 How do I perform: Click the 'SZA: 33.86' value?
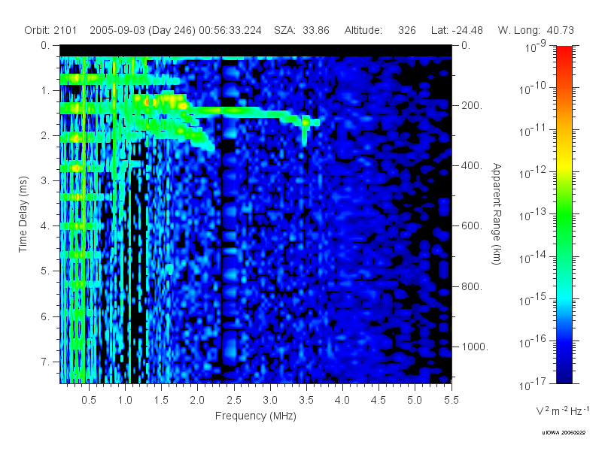(x=302, y=30)
